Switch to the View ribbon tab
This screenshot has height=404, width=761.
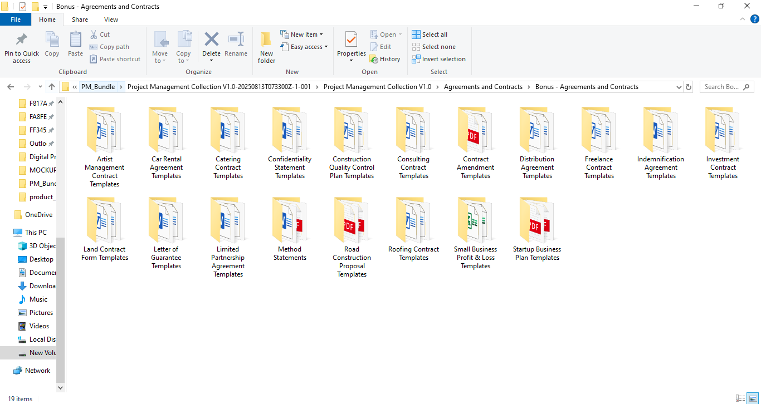[x=111, y=19]
